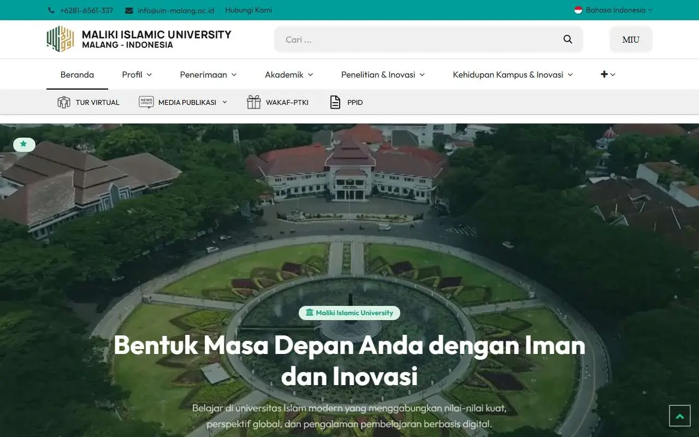Click the scroll-to-top arrow button
Image resolution: width=699 pixels, height=437 pixels.
coord(680,416)
